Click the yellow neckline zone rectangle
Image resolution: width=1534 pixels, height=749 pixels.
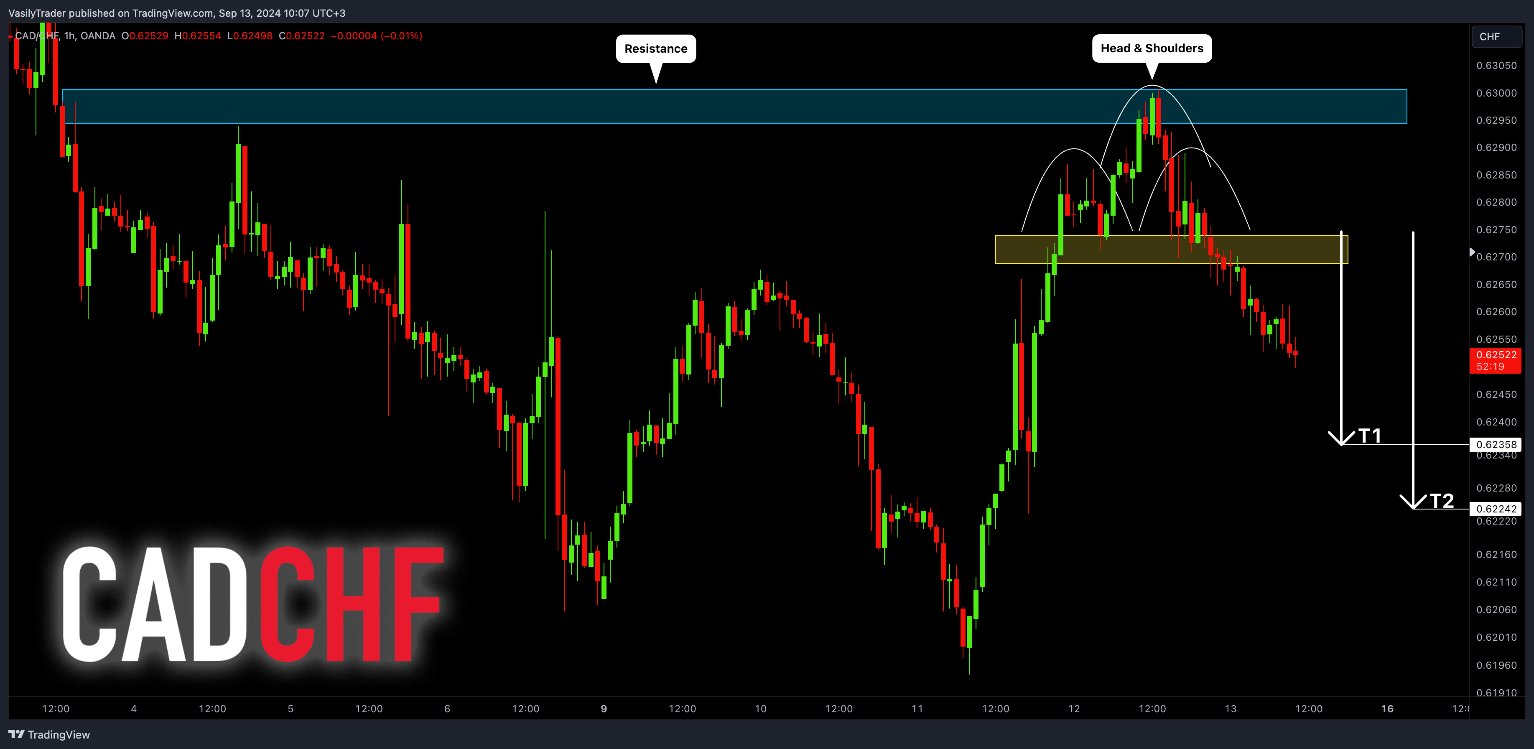[x=1171, y=249]
